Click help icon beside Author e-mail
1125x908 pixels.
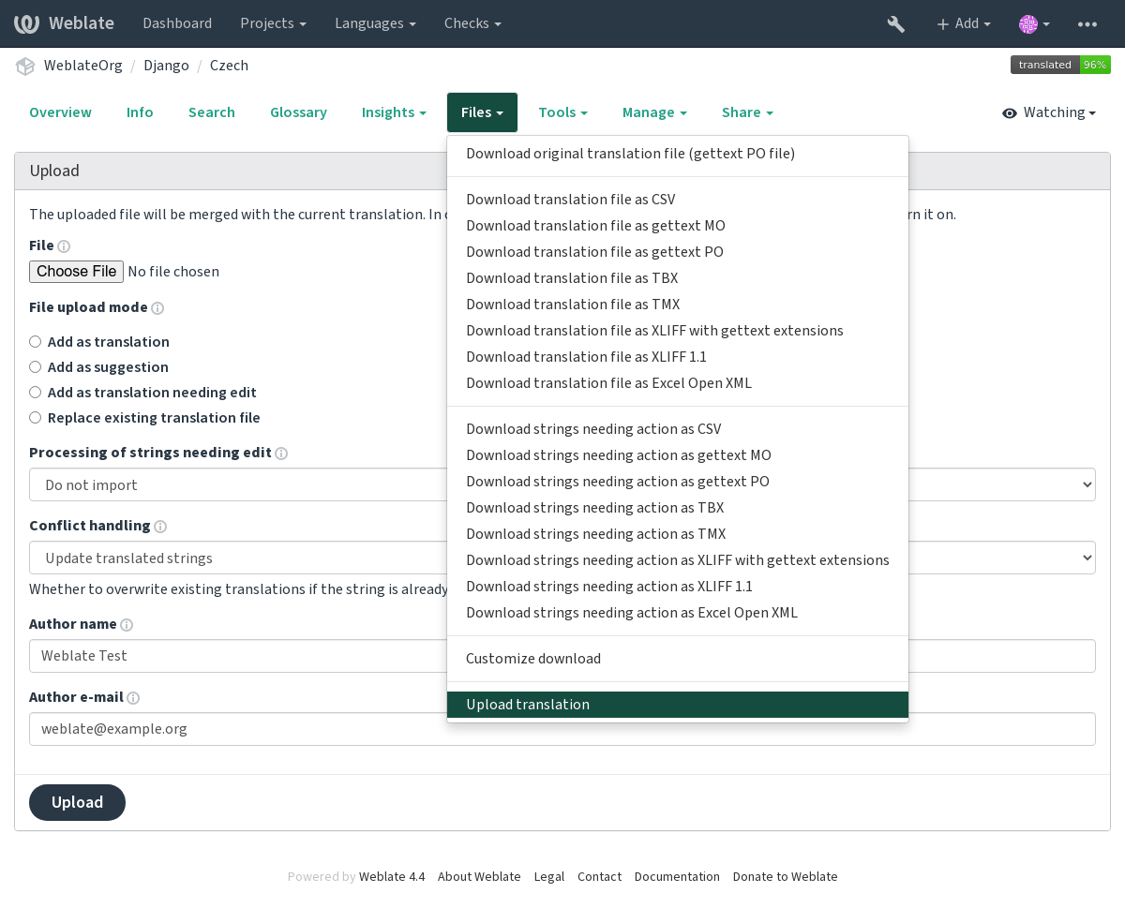click(x=133, y=698)
